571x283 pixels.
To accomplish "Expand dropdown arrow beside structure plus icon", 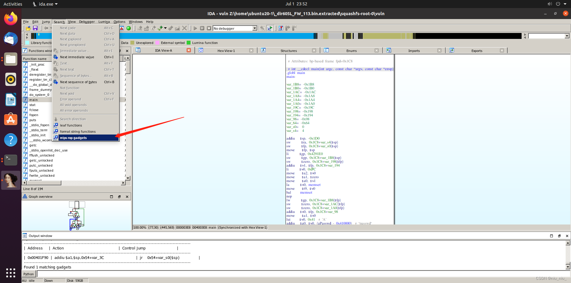I will pyautogui.click(x=165, y=28).
